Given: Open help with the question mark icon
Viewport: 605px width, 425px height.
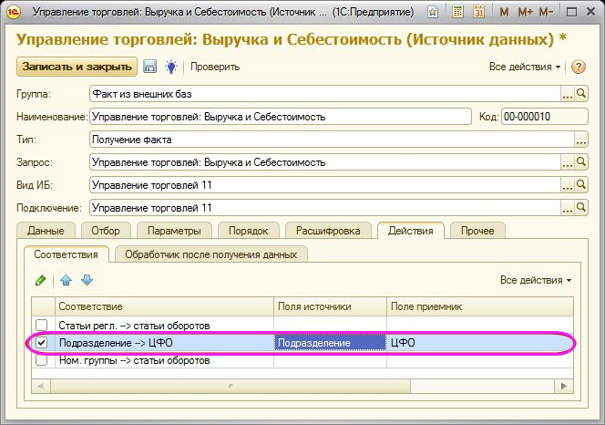Looking at the screenshot, I should [578, 67].
